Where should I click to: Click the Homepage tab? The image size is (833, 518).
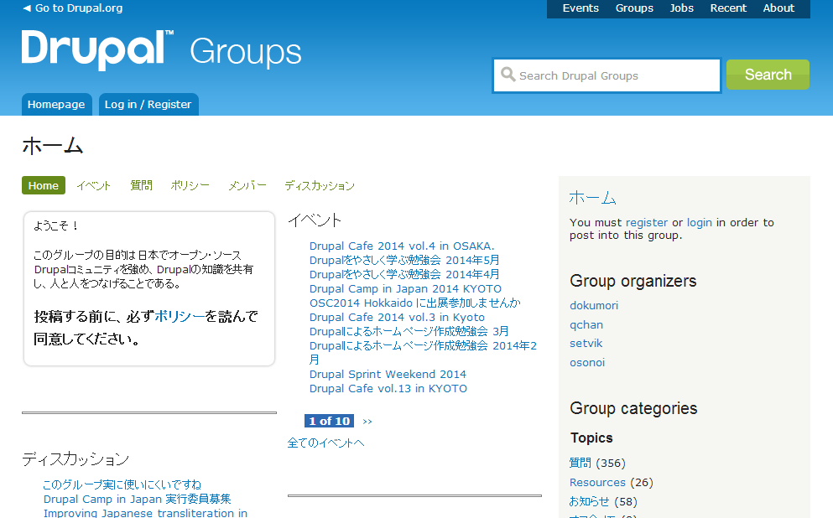56,105
